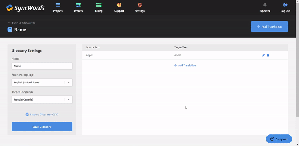The width and height of the screenshot is (299, 146).
Task: Open the Settings gear icon
Action: [139, 5]
